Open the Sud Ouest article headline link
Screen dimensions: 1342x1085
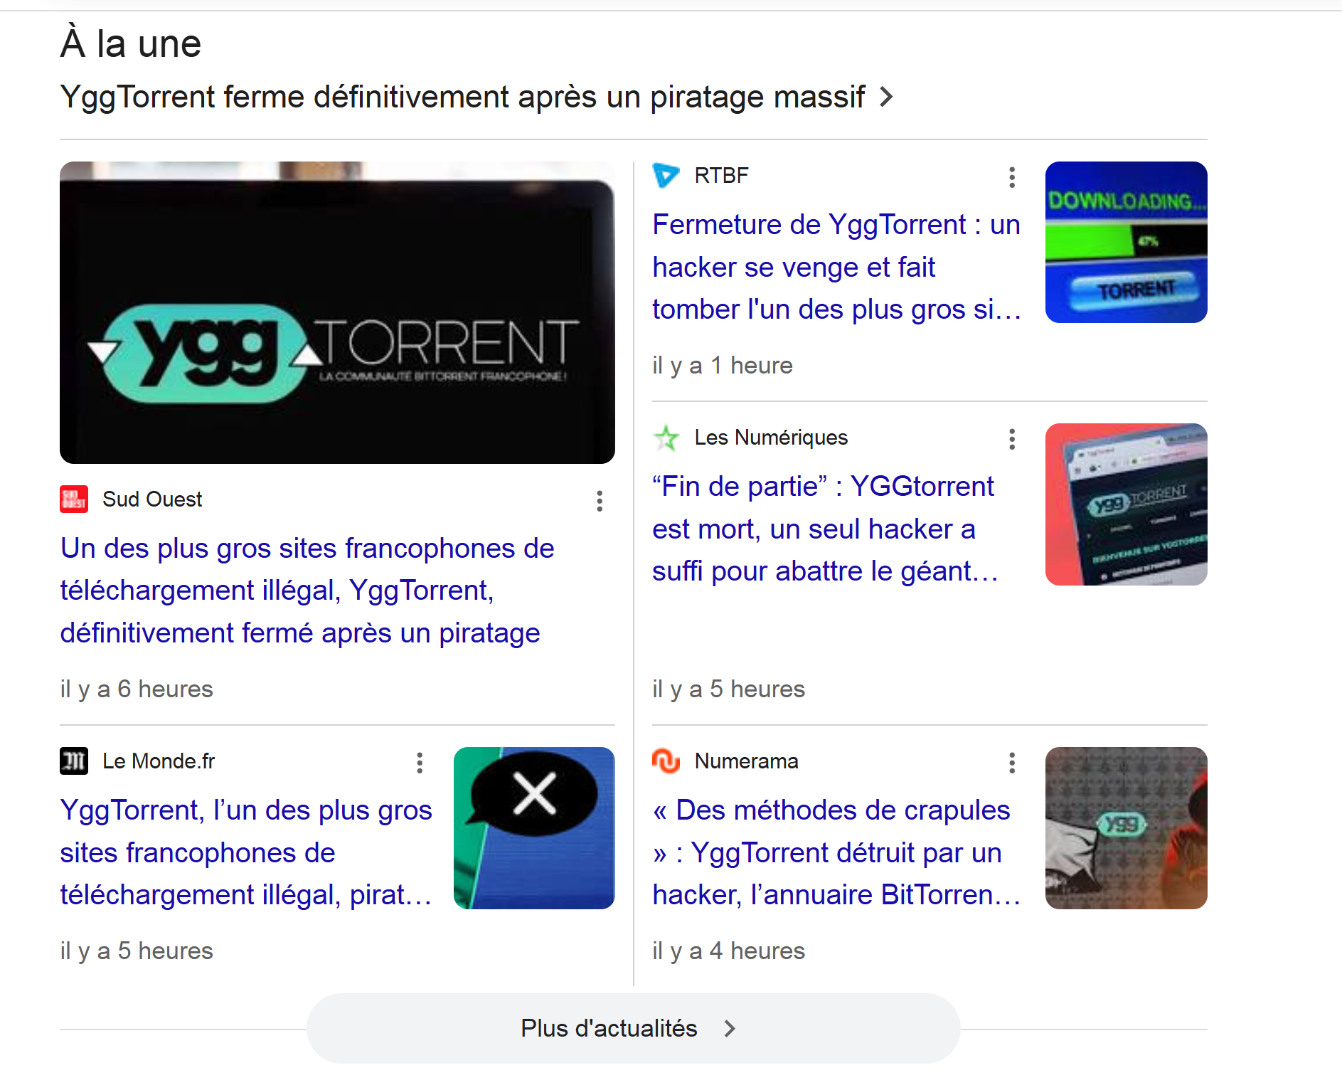[x=307, y=591]
